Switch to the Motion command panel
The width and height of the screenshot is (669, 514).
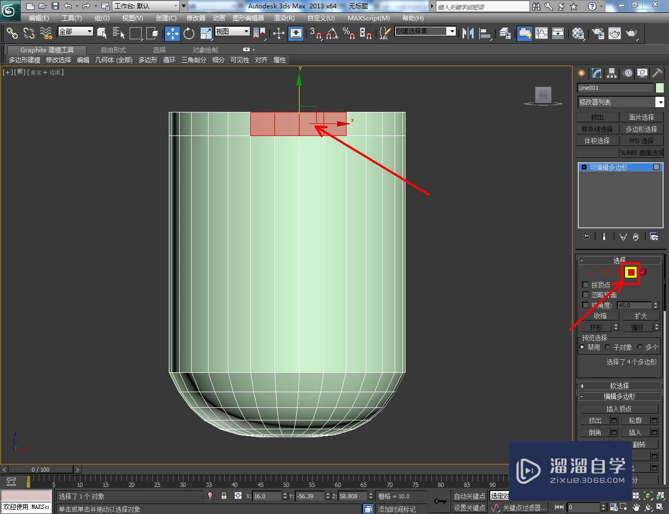[628, 73]
